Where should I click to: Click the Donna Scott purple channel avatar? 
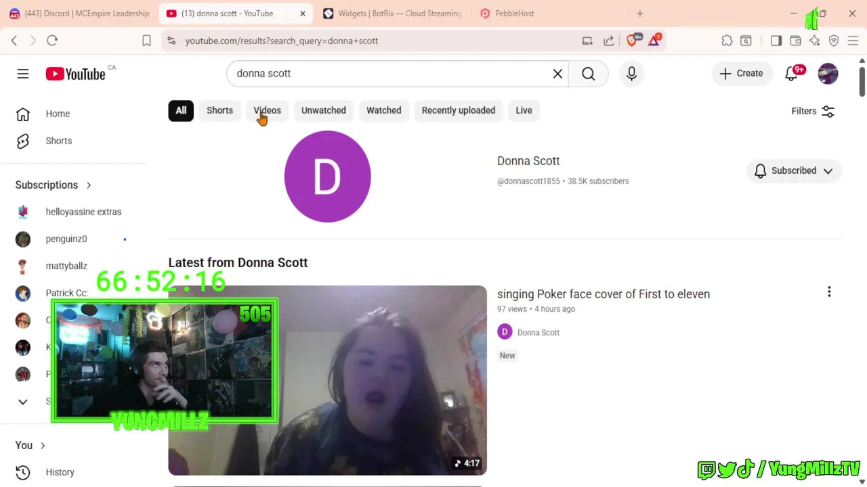click(x=327, y=177)
